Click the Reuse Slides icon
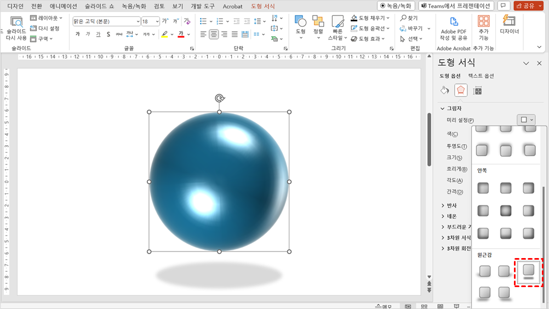Screen dimensions: 549x309 (x=16, y=22)
